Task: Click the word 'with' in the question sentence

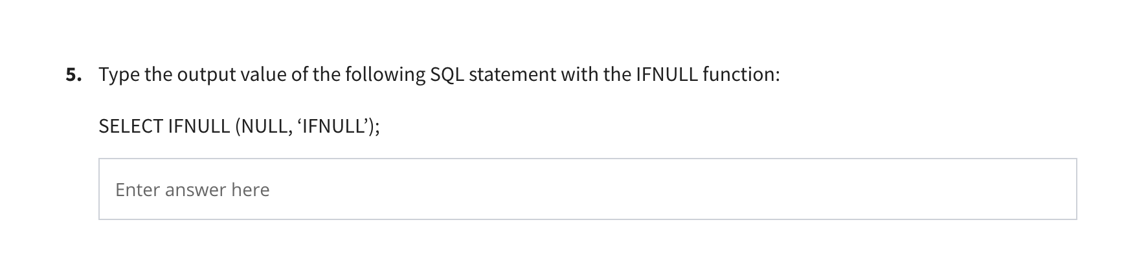Action: 579,75
